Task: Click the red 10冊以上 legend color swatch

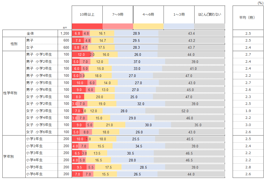Action: click(x=87, y=26)
